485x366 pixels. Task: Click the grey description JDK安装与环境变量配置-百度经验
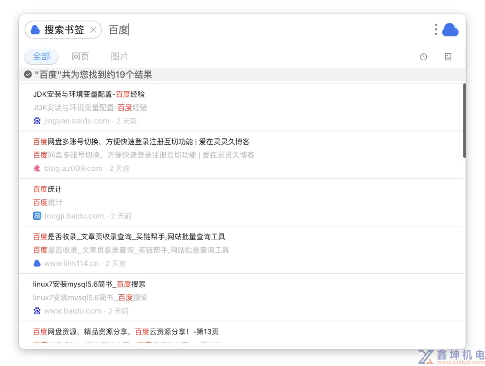tap(90, 108)
